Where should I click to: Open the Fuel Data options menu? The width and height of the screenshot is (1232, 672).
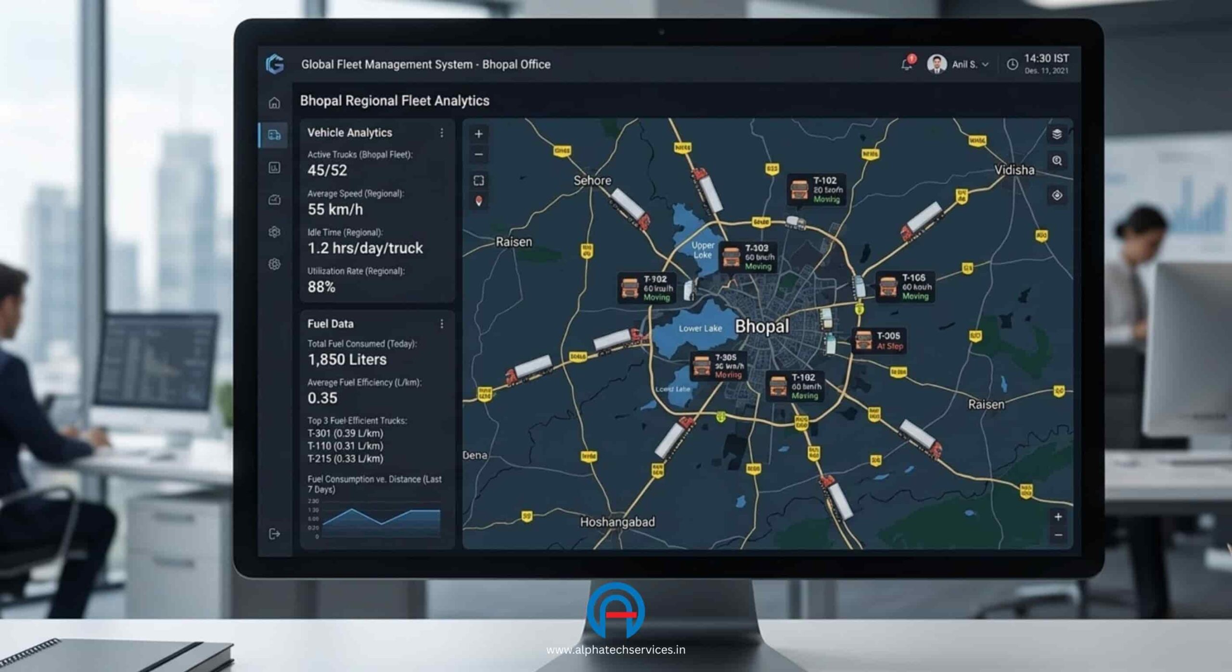pyautogui.click(x=442, y=324)
